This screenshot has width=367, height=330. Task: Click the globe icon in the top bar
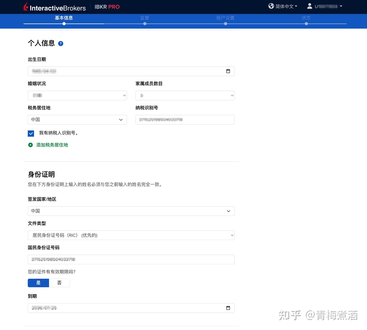click(271, 6)
